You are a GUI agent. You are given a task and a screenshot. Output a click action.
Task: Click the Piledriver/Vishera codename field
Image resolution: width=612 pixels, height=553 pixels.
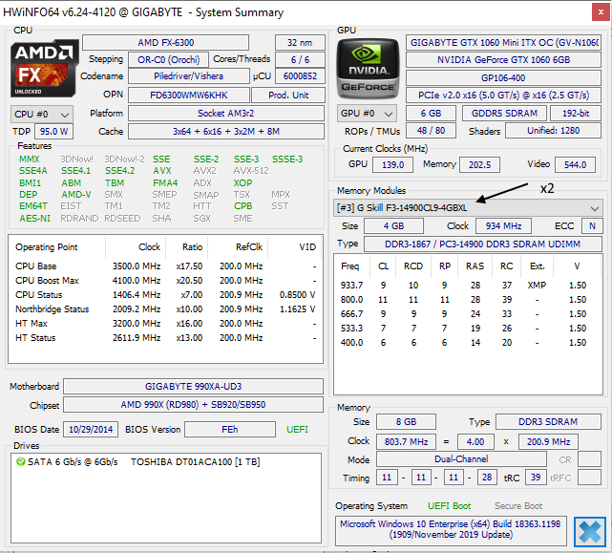tap(188, 76)
